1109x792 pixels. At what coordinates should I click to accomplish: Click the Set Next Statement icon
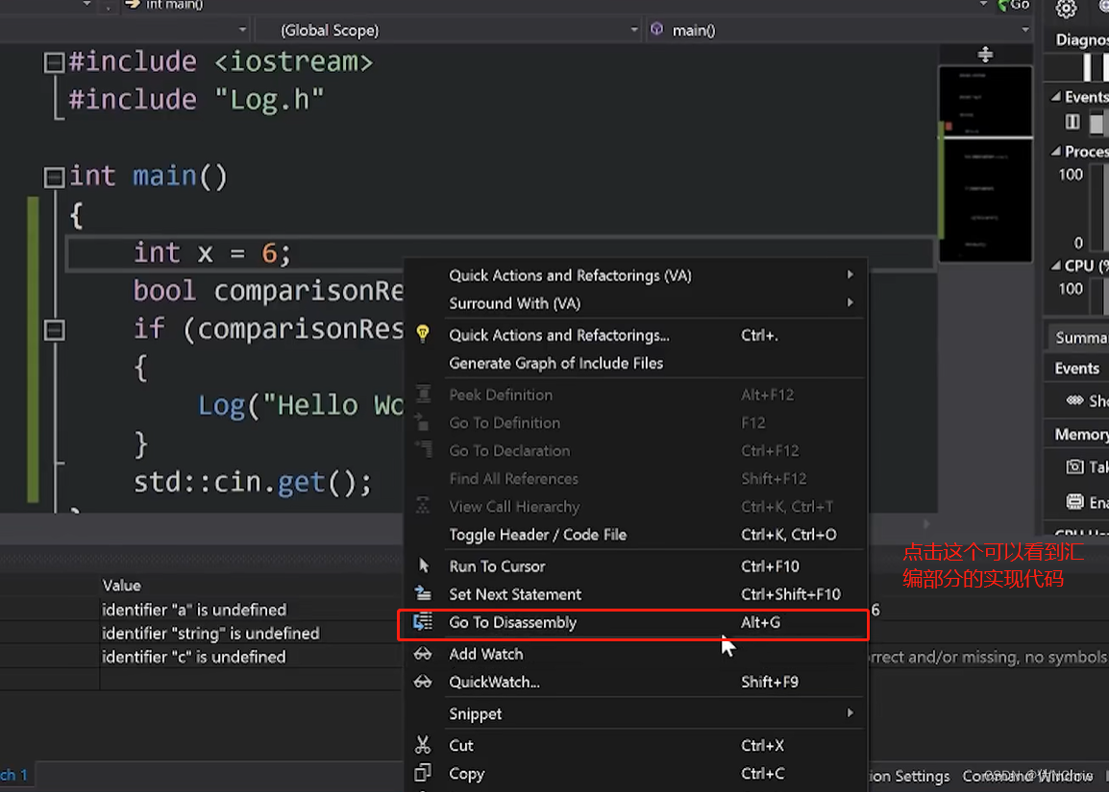(x=423, y=594)
